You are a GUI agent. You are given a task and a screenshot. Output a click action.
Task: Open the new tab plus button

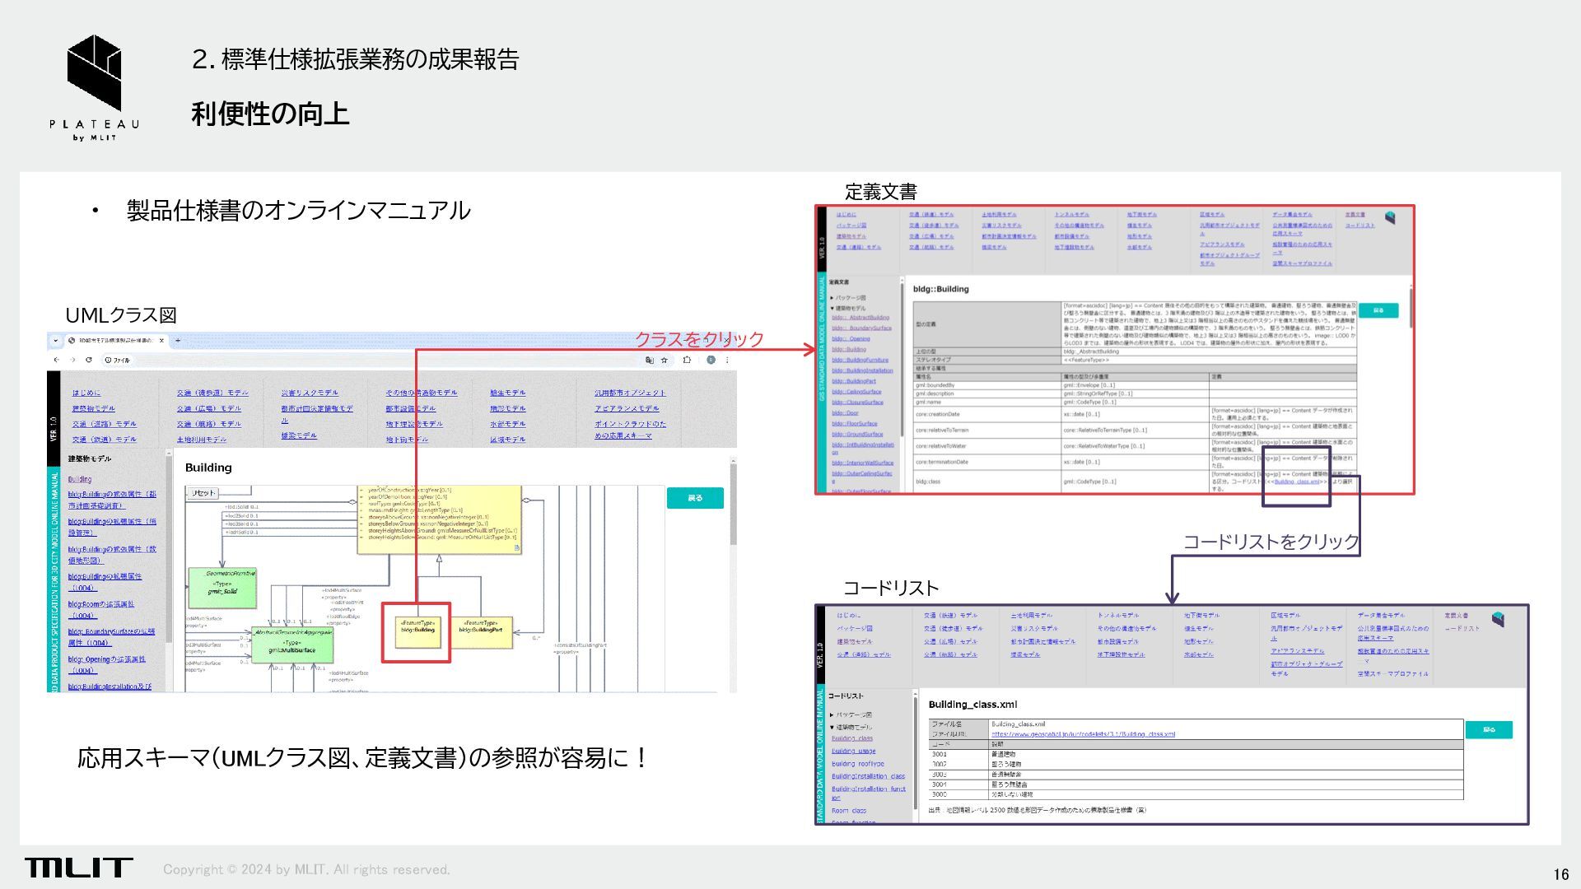[x=178, y=340]
